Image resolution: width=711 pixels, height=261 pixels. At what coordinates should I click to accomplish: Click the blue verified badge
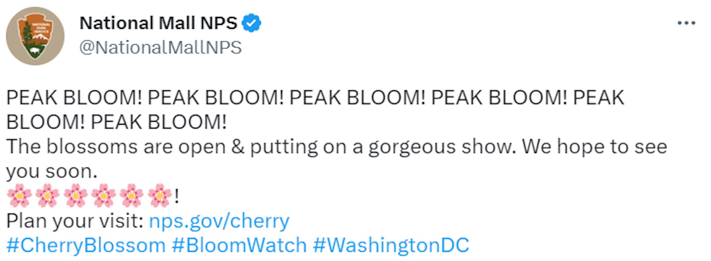(x=251, y=23)
